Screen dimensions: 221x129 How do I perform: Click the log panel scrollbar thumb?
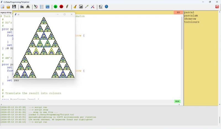pyautogui.click(x=219, y=120)
